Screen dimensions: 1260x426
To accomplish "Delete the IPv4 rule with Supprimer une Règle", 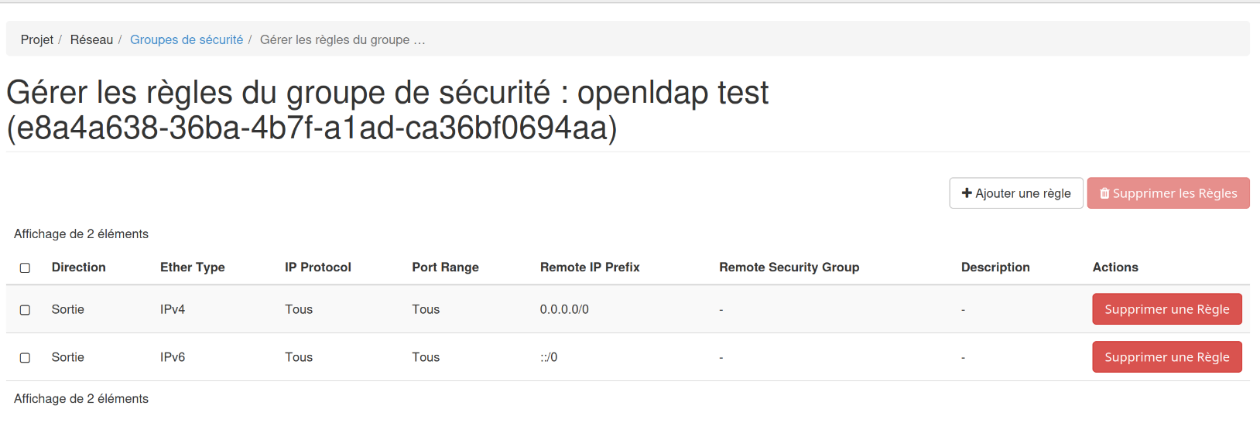I will (x=1166, y=309).
